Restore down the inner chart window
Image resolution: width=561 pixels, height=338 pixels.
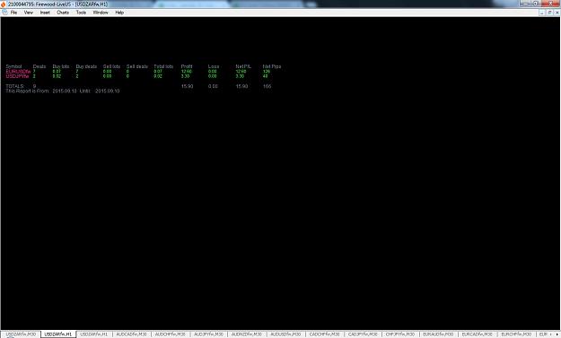tap(549, 13)
